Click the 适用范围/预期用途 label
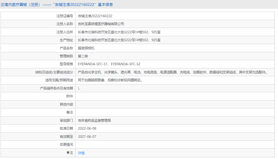278x159 pixels. click(59, 80)
